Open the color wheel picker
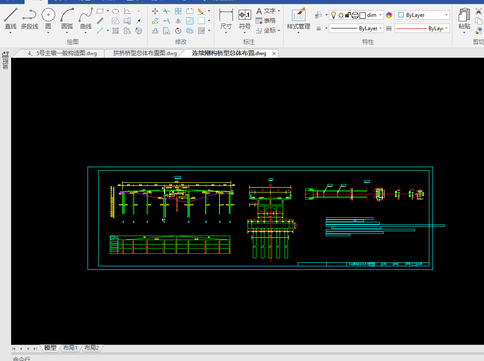The image size is (484, 361). [389, 15]
